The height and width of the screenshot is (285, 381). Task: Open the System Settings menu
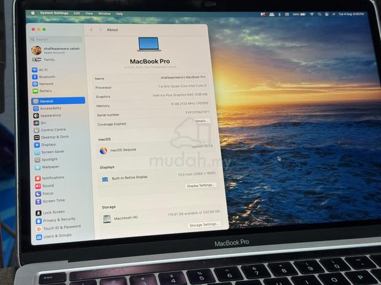coord(54,13)
